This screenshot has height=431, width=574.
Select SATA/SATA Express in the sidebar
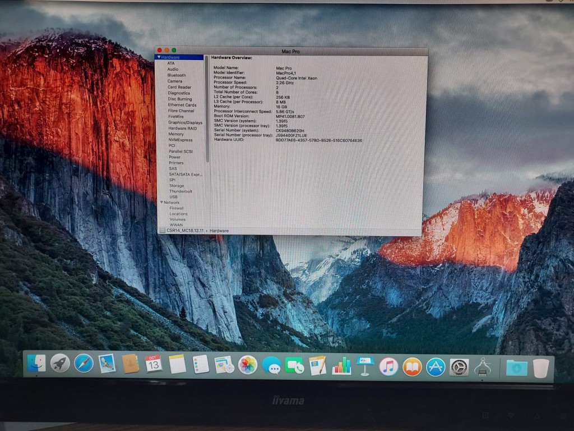(186, 175)
